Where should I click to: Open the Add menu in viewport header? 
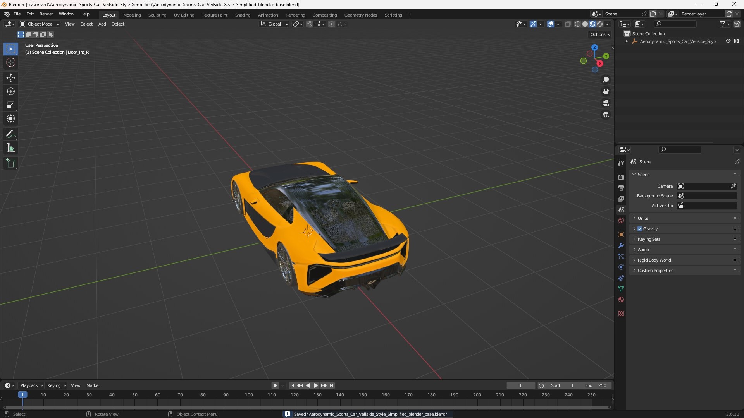102,24
